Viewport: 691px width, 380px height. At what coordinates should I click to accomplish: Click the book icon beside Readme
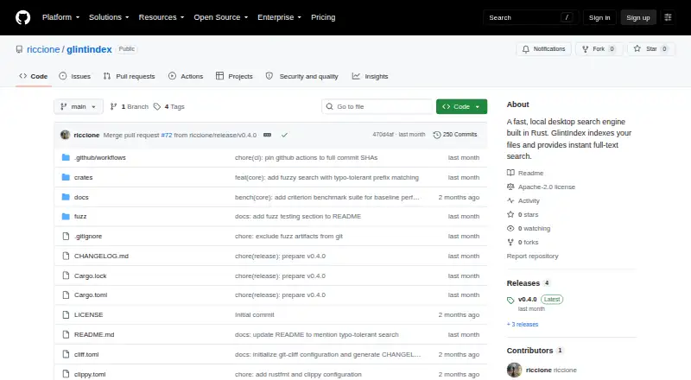coord(510,173)
